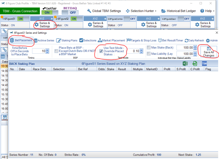Open Global TBM Settings

(104, 11)
